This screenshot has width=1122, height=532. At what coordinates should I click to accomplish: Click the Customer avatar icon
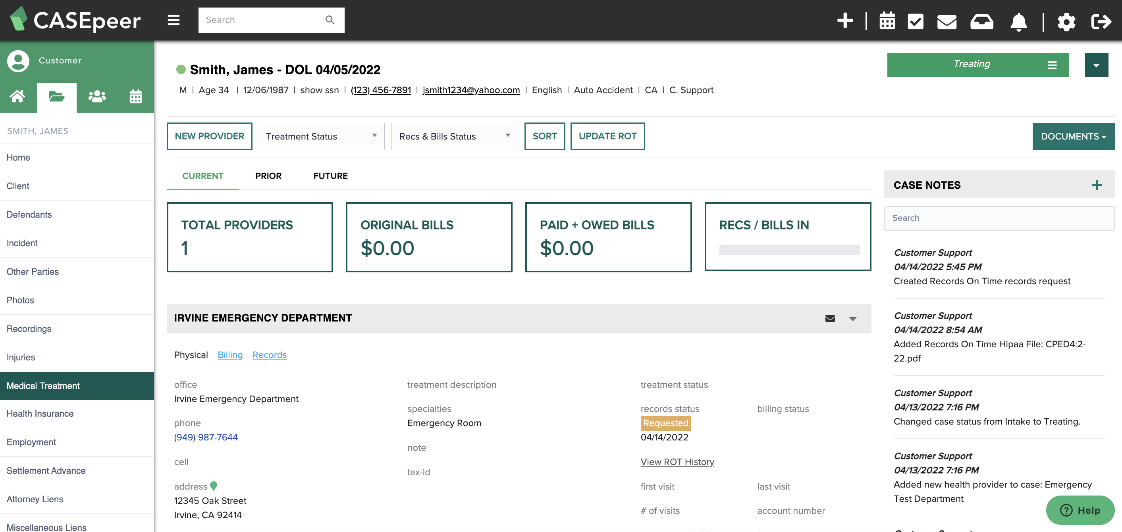(18, 61)
